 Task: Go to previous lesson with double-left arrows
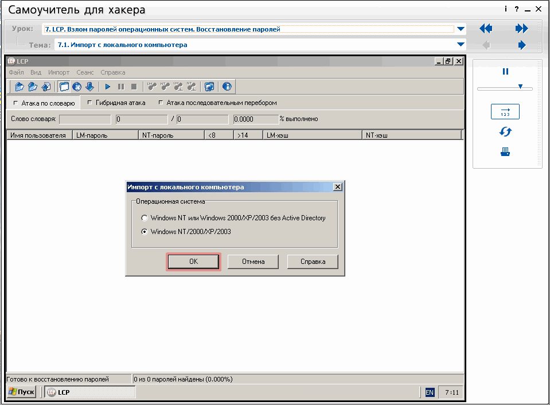click(x=486, y=29)
